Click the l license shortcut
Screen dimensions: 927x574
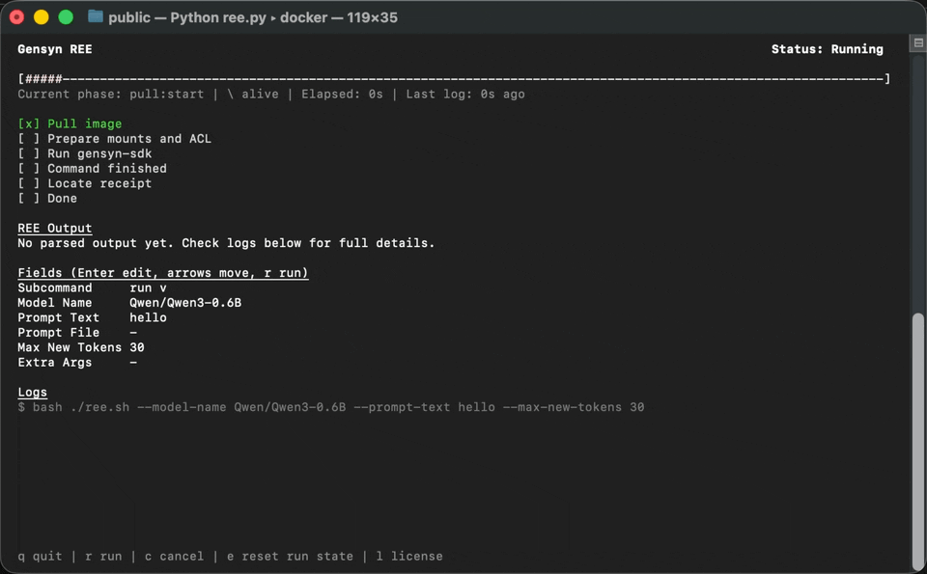pos(409,556)
